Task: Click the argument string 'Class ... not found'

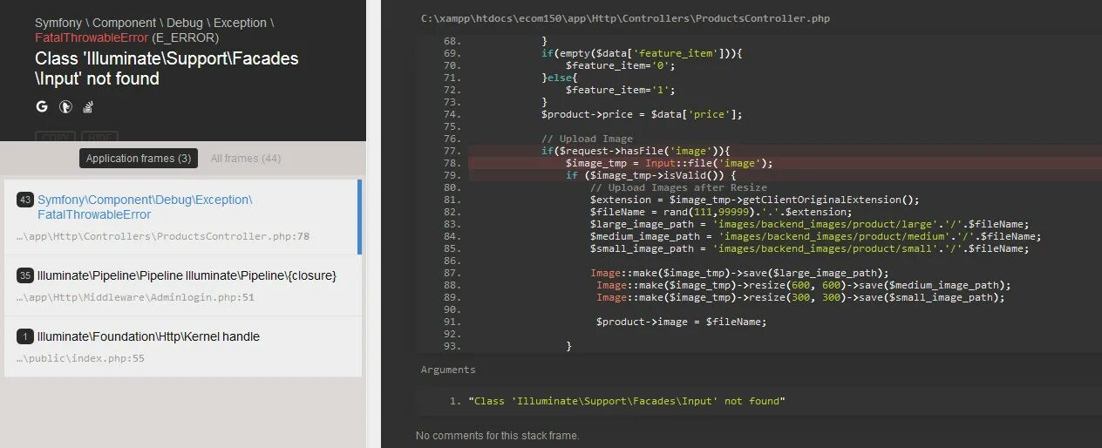Action: (x=627, y=401)
